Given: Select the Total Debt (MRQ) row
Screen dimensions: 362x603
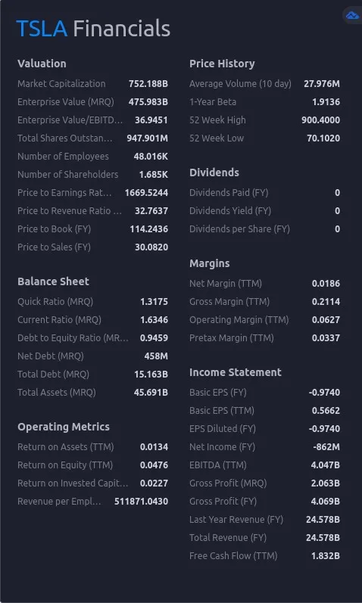Looking at the screenshot, I should (93, 375).
